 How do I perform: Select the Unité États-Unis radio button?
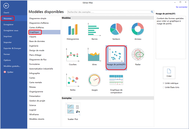(x=164, y=87)
